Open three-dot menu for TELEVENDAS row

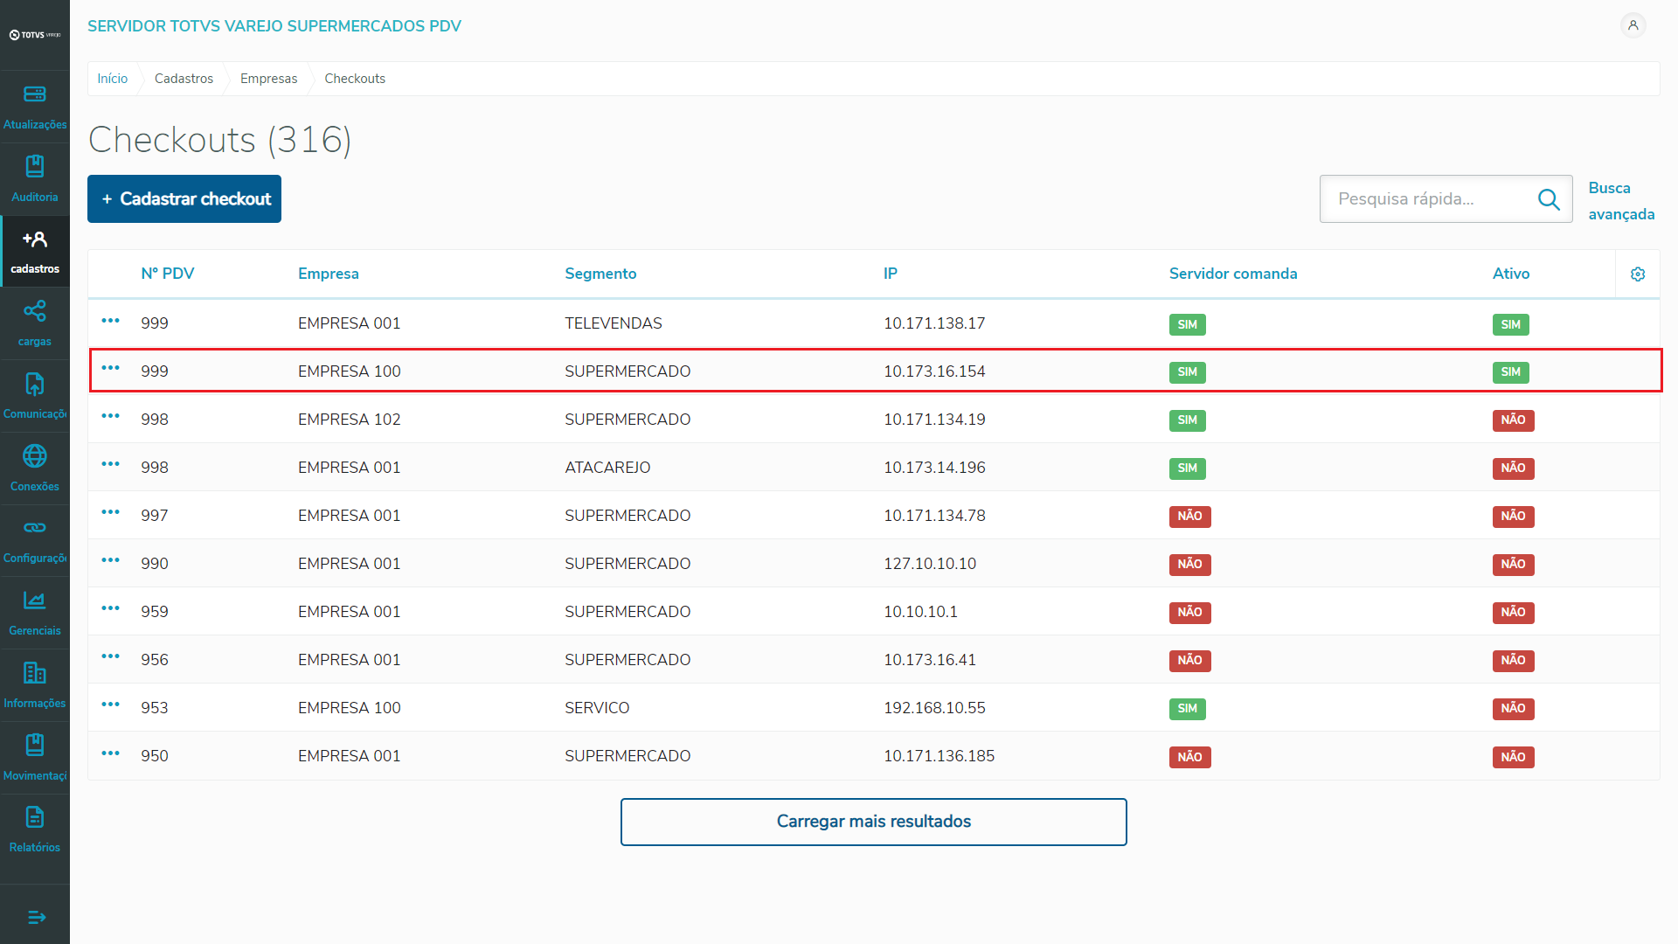(110, 321)
